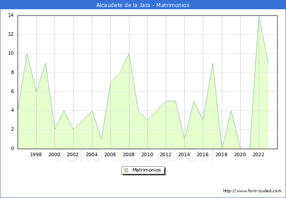Click the 1998 x-axis label
The width and height of the screenshot is (286, 198).
36,154
